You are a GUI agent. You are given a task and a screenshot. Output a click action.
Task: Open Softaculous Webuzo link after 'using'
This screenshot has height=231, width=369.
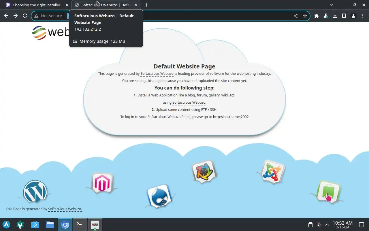[x=189, y=103]
